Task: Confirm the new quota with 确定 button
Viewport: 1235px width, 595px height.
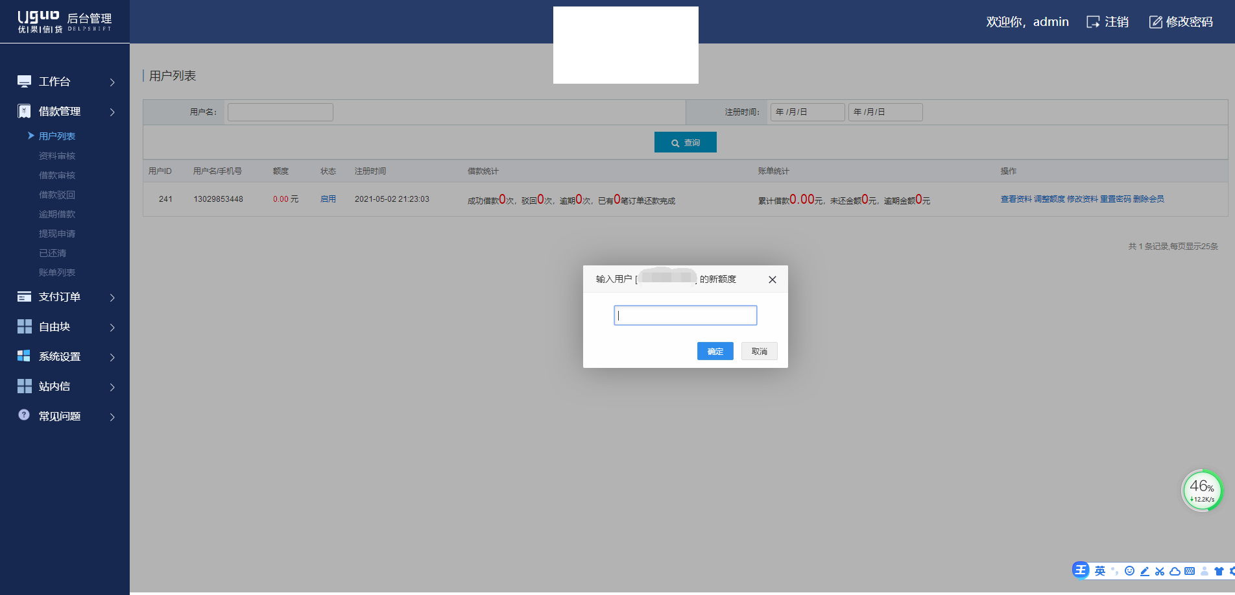Action: (715, 351)
